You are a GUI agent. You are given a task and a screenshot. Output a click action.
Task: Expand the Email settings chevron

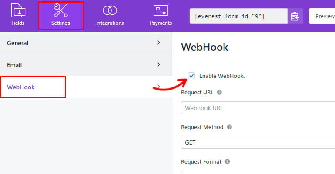pos(159,65)
